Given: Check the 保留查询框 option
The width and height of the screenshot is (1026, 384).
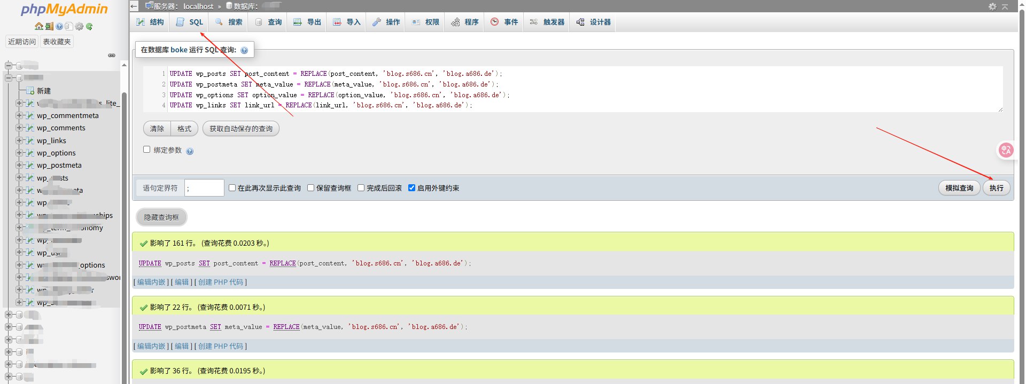Looking at the screenshot, I should 310,188.
